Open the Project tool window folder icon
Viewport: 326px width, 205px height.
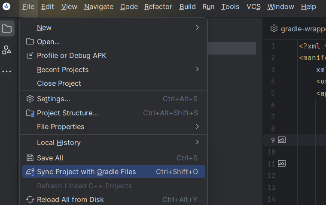pyautogui.click(x=7, y=29)
